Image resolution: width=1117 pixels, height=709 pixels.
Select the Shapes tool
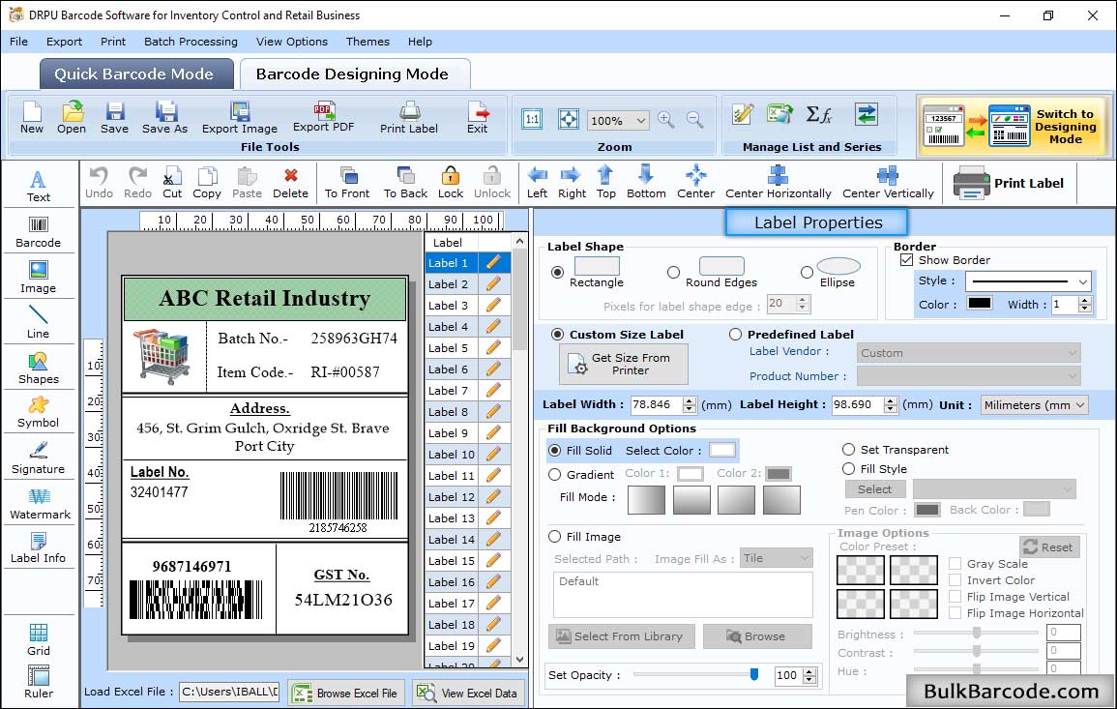pos(39,368)
